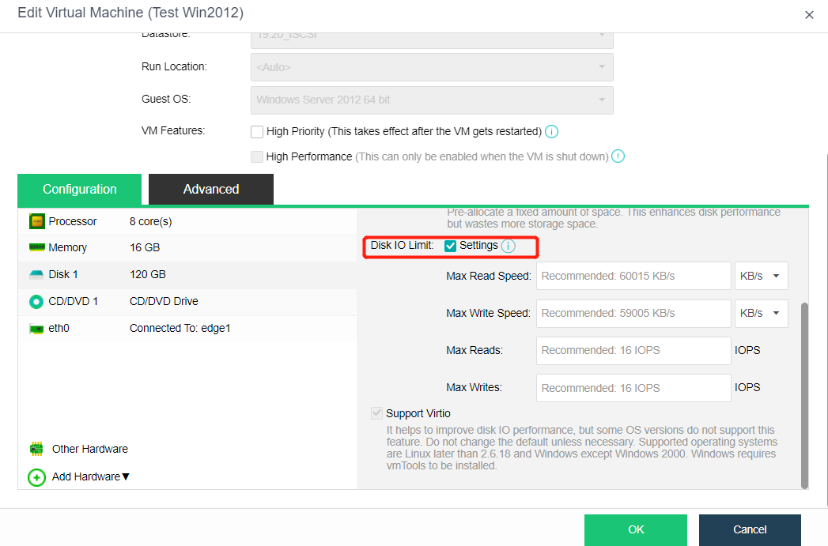The width and height of the screenshot is (828, 546).
Task: Show info for High Performance option
Action: 618,156
